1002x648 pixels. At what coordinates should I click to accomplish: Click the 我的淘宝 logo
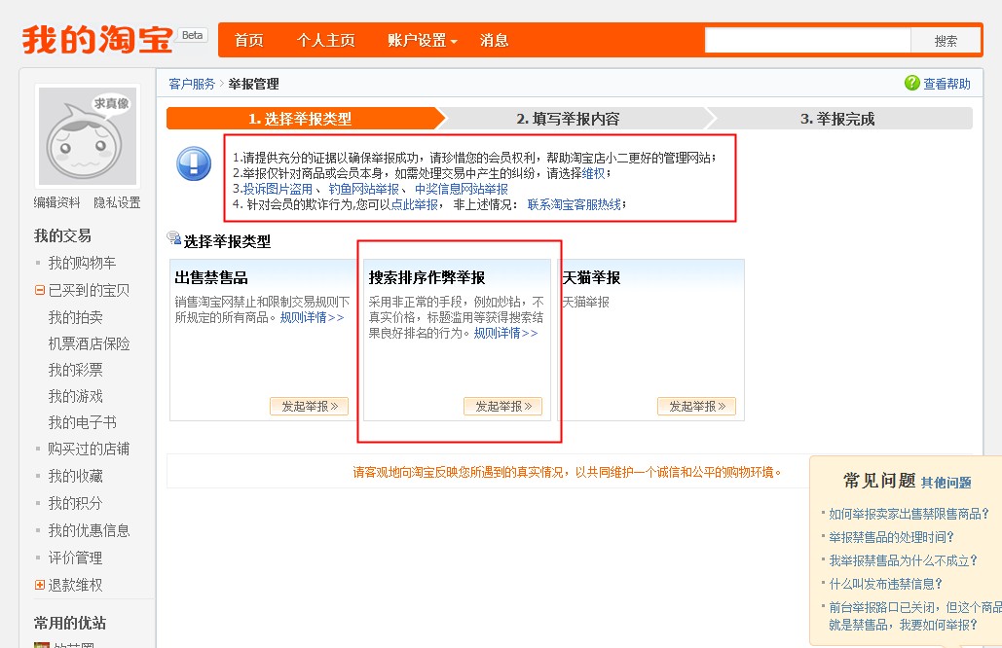coord(97,40)
